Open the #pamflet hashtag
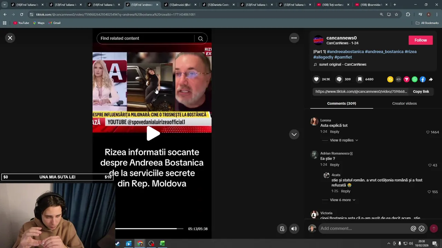The image size is (442, 248). (x=343, y=57)
